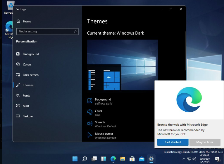Dismiss Edge prompt with Maybe later
Image resolution: width=224 pixels, height=164 pixels.
pyautogui.click(x=205, y=142)
